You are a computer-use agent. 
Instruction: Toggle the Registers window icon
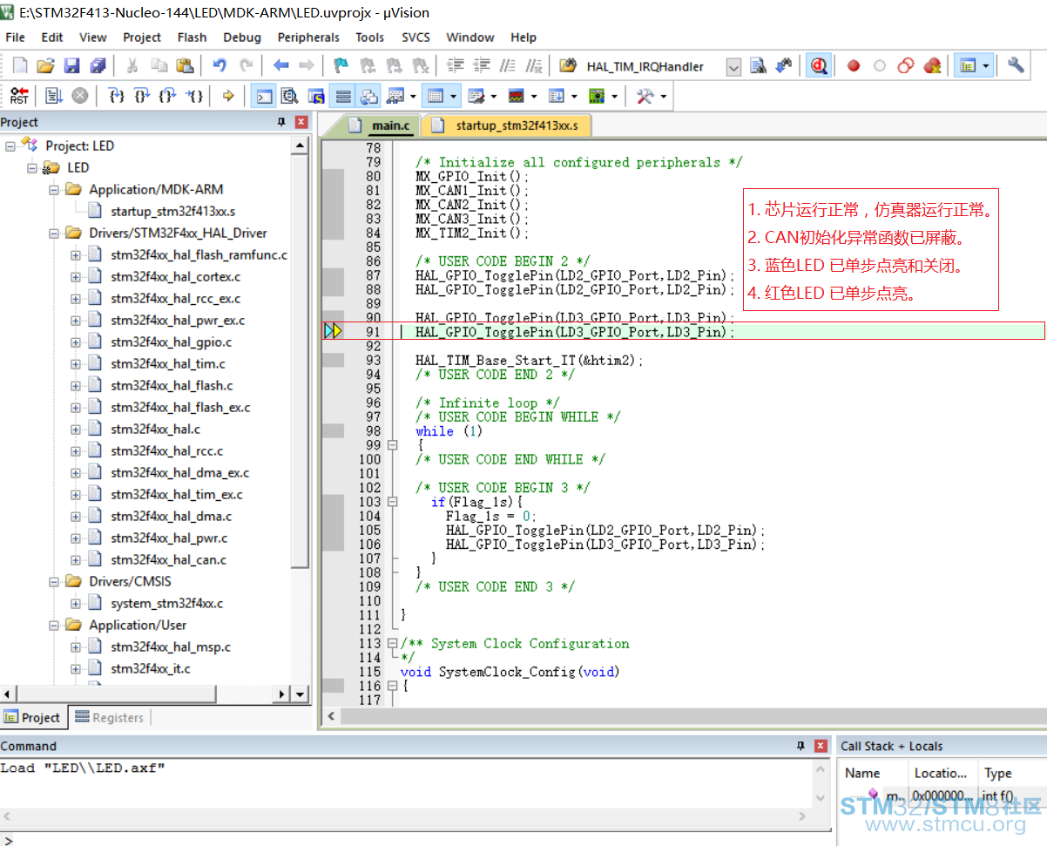tap(343, 96)
